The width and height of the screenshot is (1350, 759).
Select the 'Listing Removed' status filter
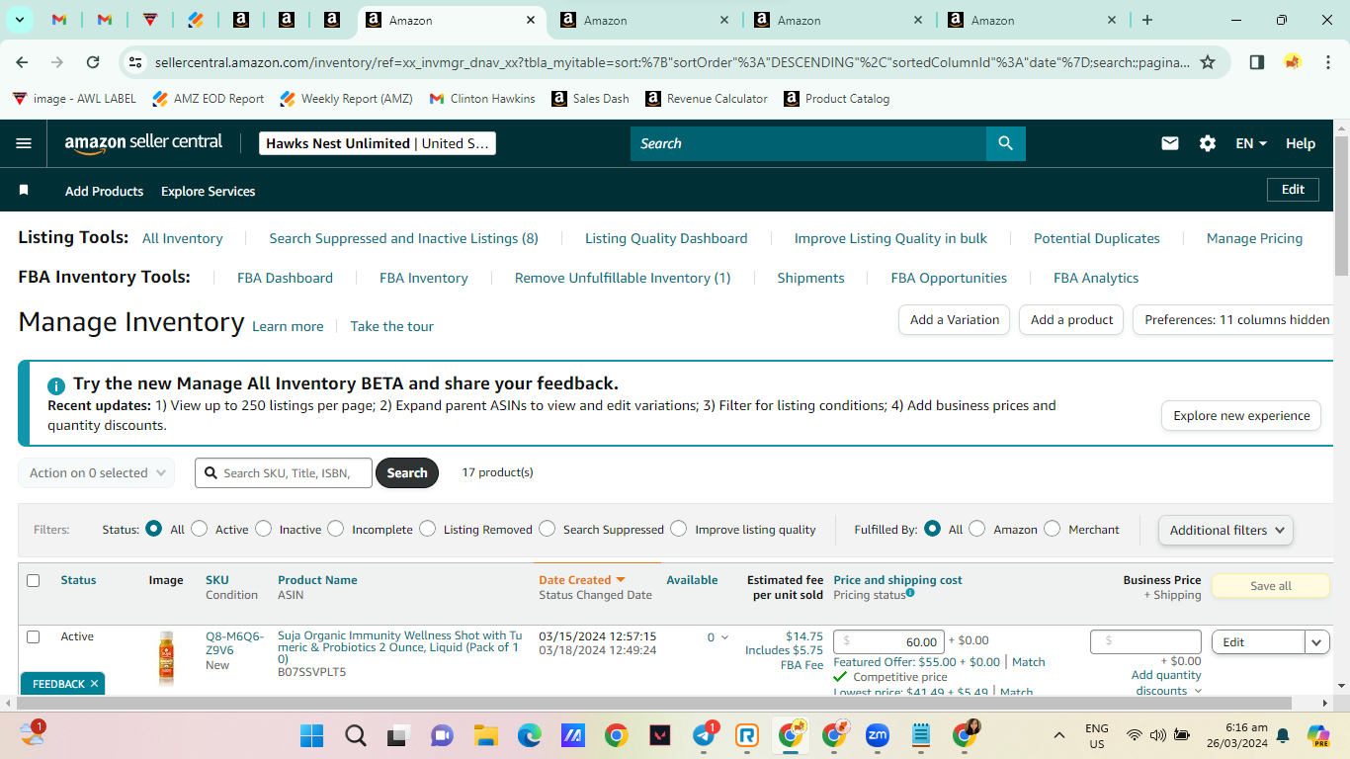427,529
